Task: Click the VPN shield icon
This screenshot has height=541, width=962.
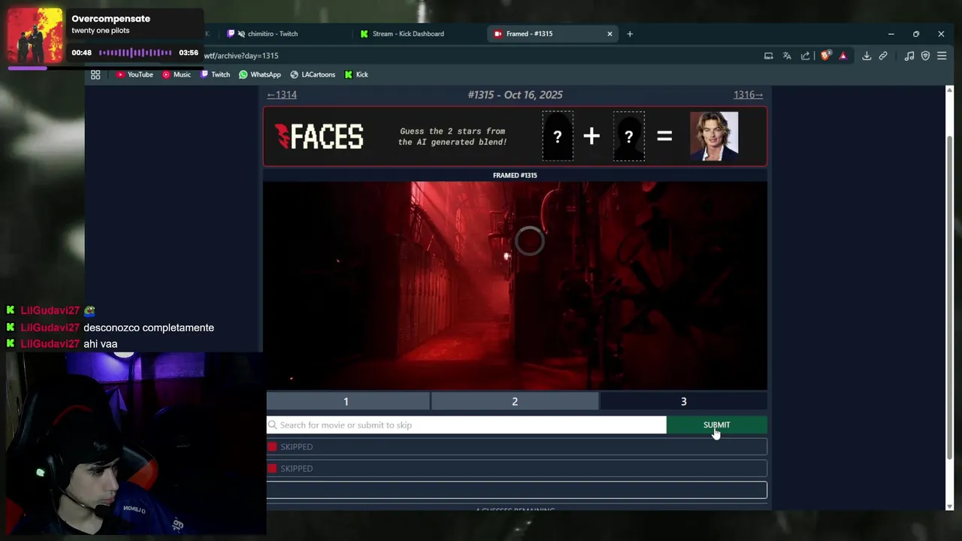Action: tap(925, 56)
